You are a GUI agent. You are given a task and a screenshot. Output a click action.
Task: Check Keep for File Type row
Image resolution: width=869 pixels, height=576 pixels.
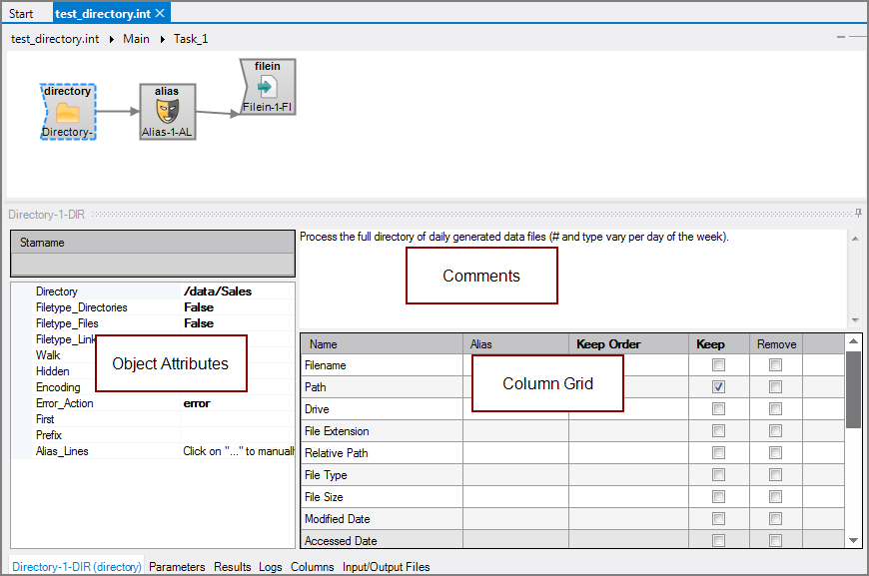(x=718, y=474)
